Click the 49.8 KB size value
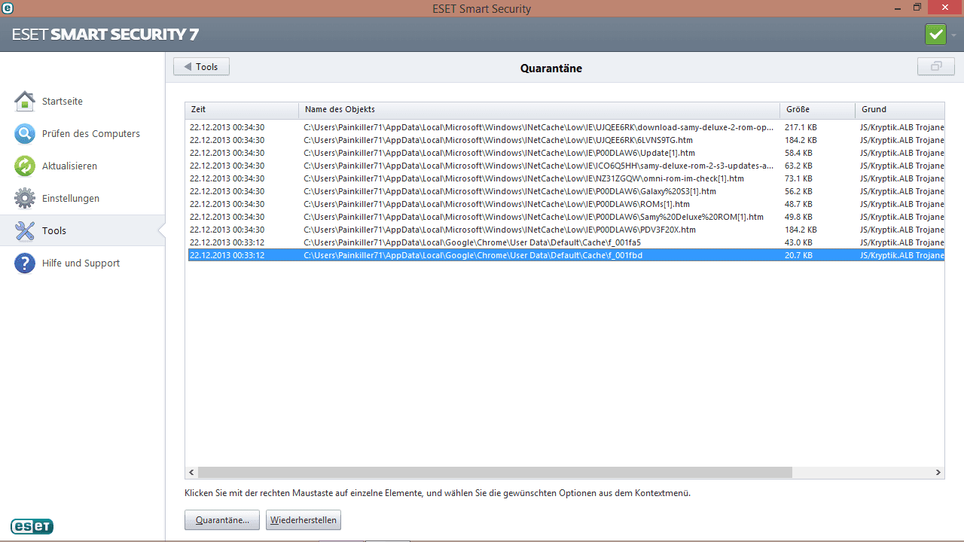Image resolution: width=964 pixels, height=542 pixels. [x=798, y=217]
